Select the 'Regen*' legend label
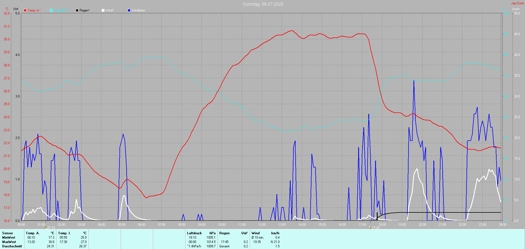The width and height of the screenshot is (525, 249). click(x=84, y=10)
